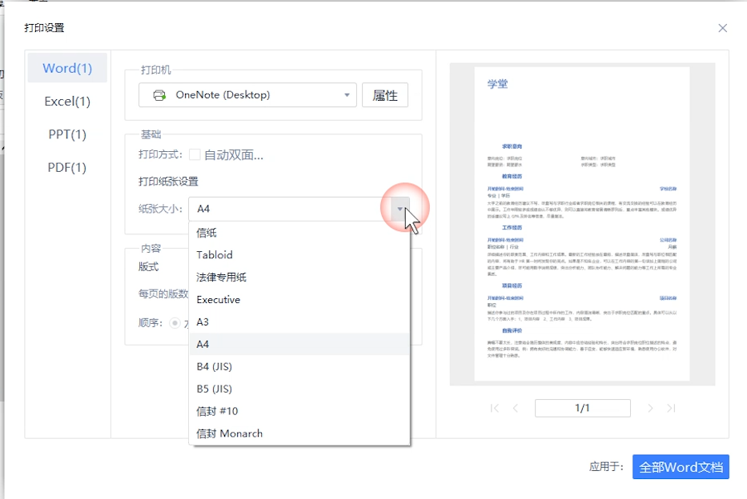Go to next preview page
747x499 pixels.
(x=650, y=409)
